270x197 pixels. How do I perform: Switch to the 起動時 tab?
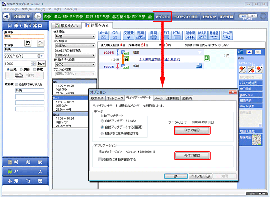[187, 98]
